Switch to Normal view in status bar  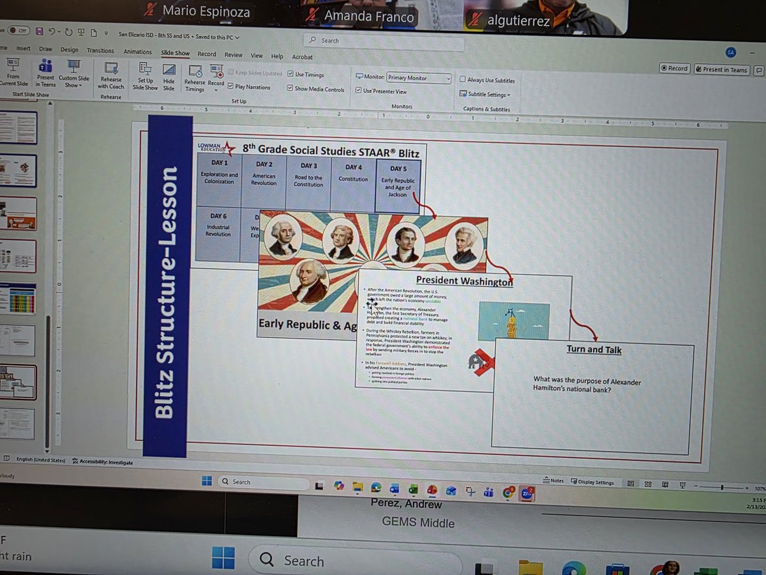point(631,484)
